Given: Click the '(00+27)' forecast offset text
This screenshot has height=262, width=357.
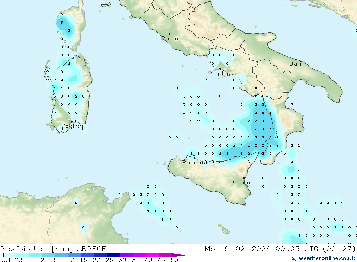Looking at the screenshot, I should (339, 248).
